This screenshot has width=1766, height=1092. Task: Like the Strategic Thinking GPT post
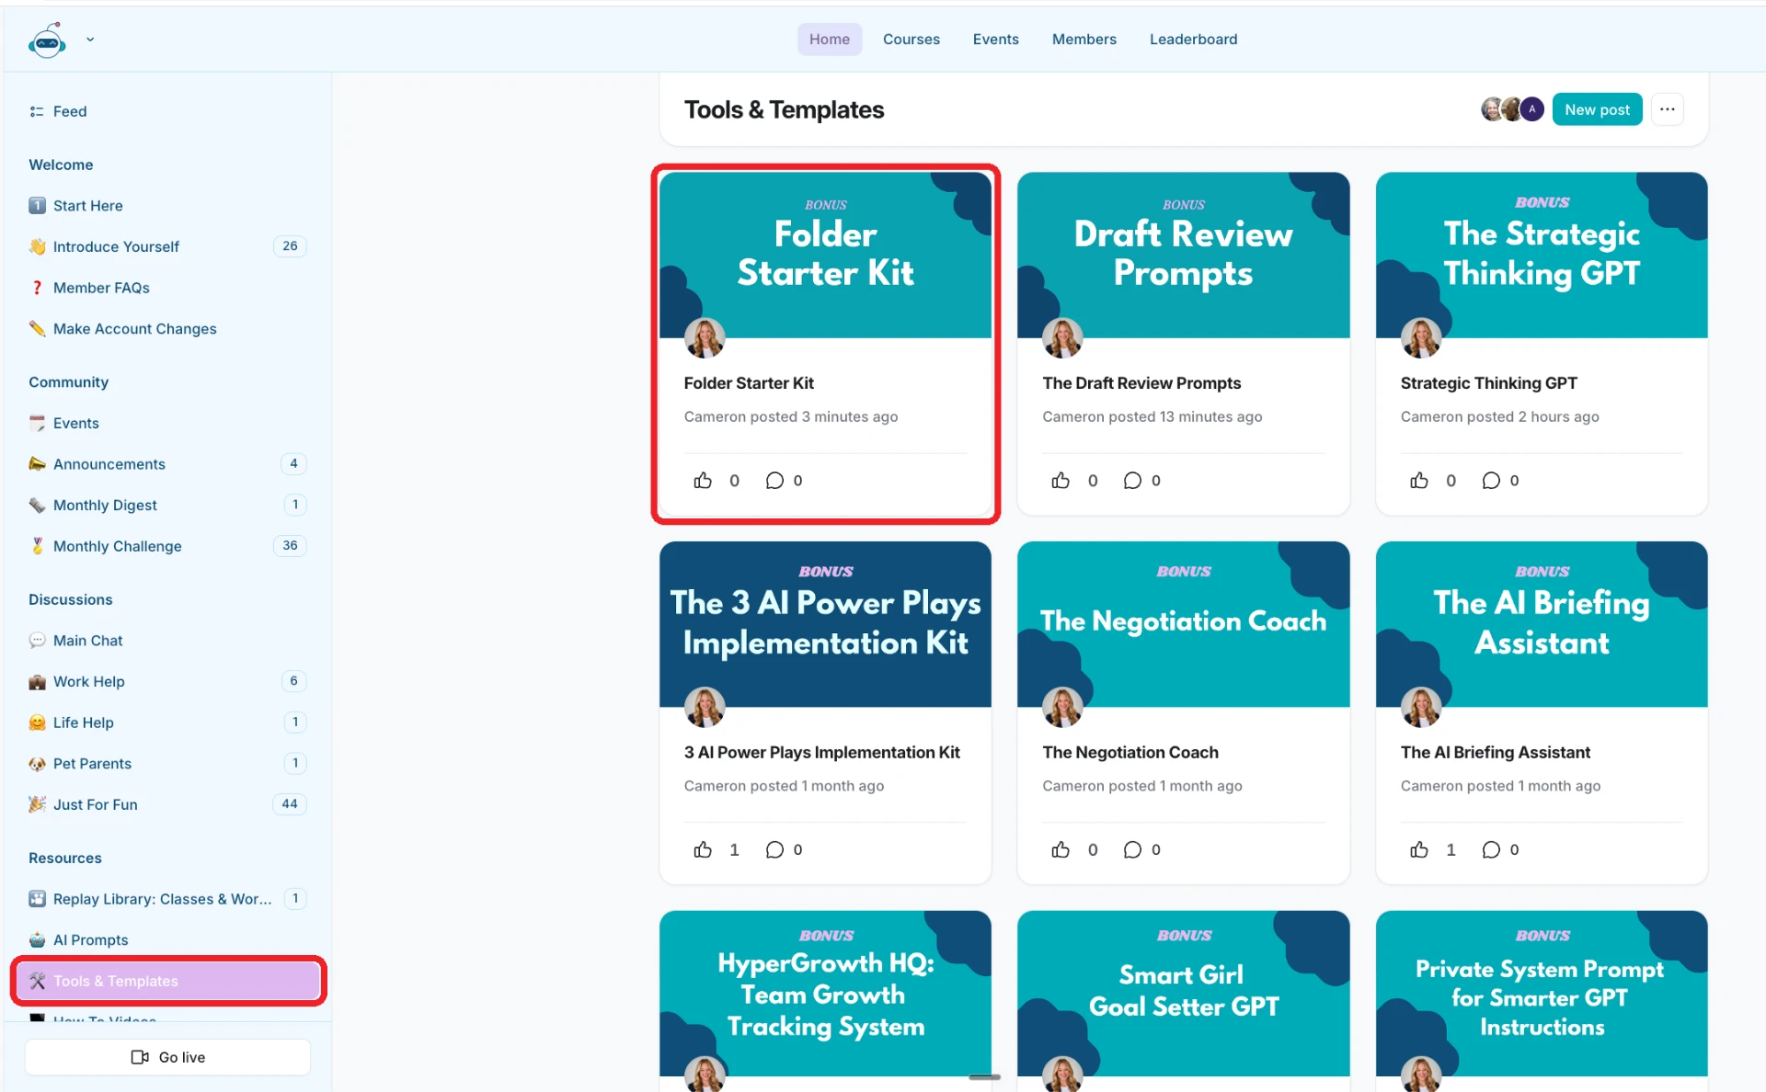coord(1419,481)
